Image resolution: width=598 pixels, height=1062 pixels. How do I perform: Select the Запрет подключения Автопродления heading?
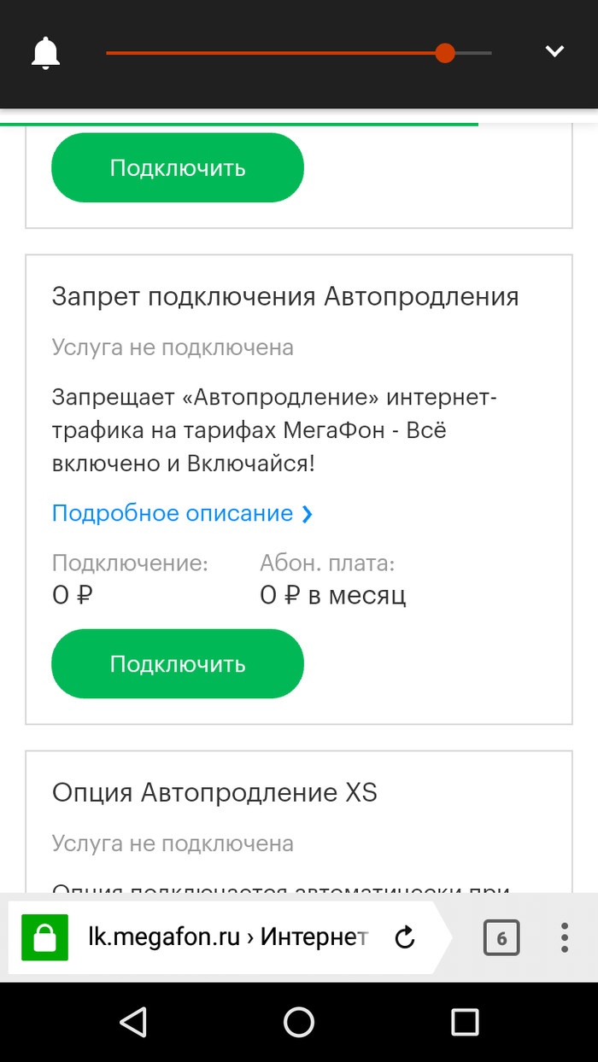(x=285, y=296)
